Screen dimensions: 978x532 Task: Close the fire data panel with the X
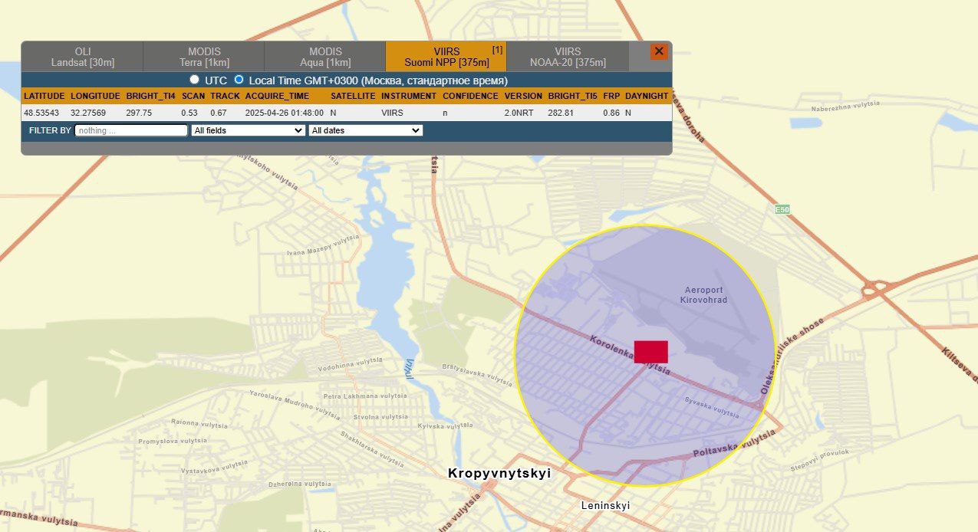658,51
